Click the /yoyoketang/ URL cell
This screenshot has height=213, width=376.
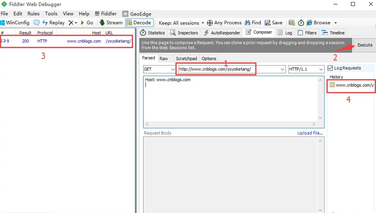point(118,41)
